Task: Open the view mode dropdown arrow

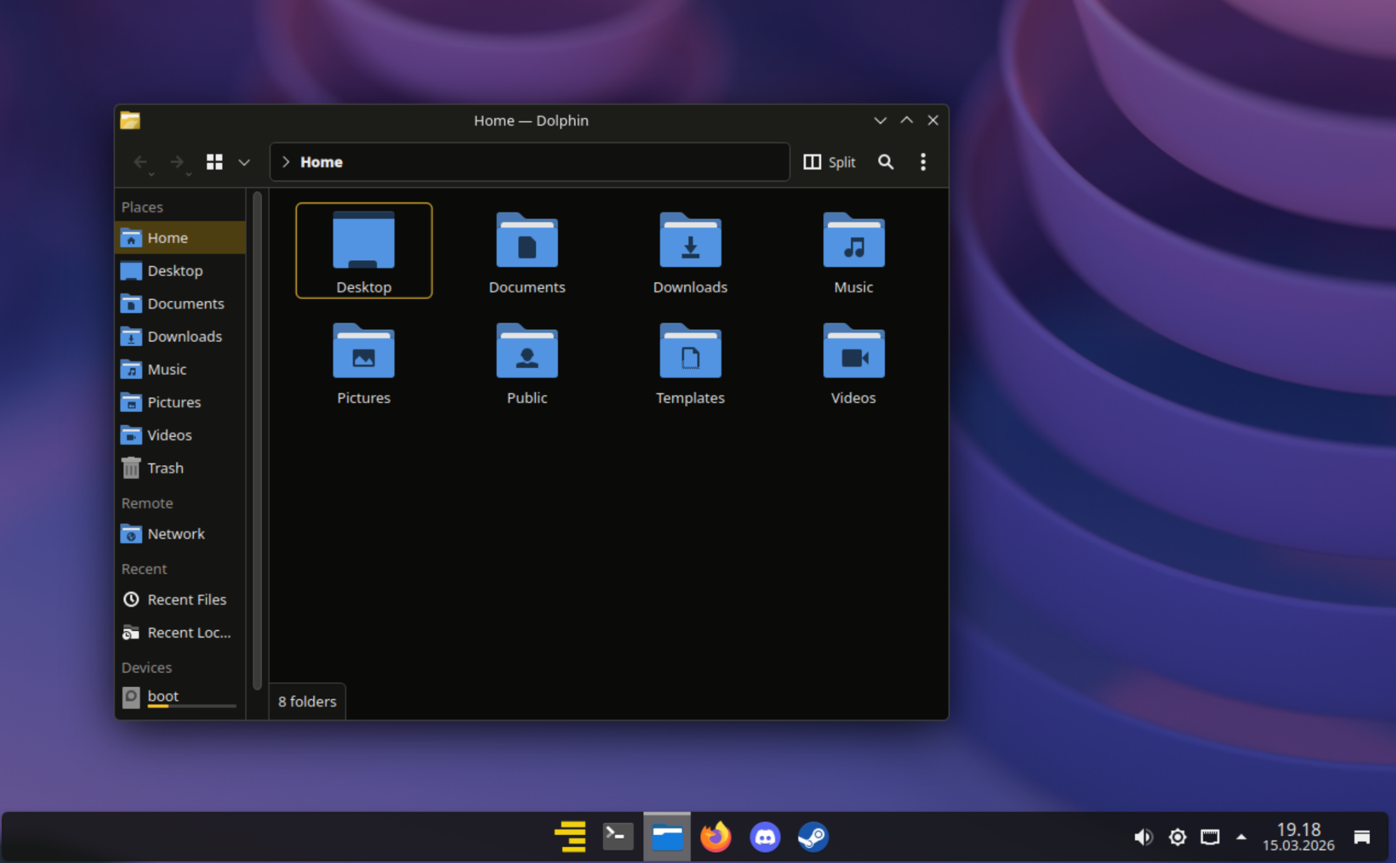Action: coord(244,162)
